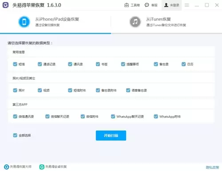
Task: Toggle the 短信附件 checkbox
Action: 70,90
